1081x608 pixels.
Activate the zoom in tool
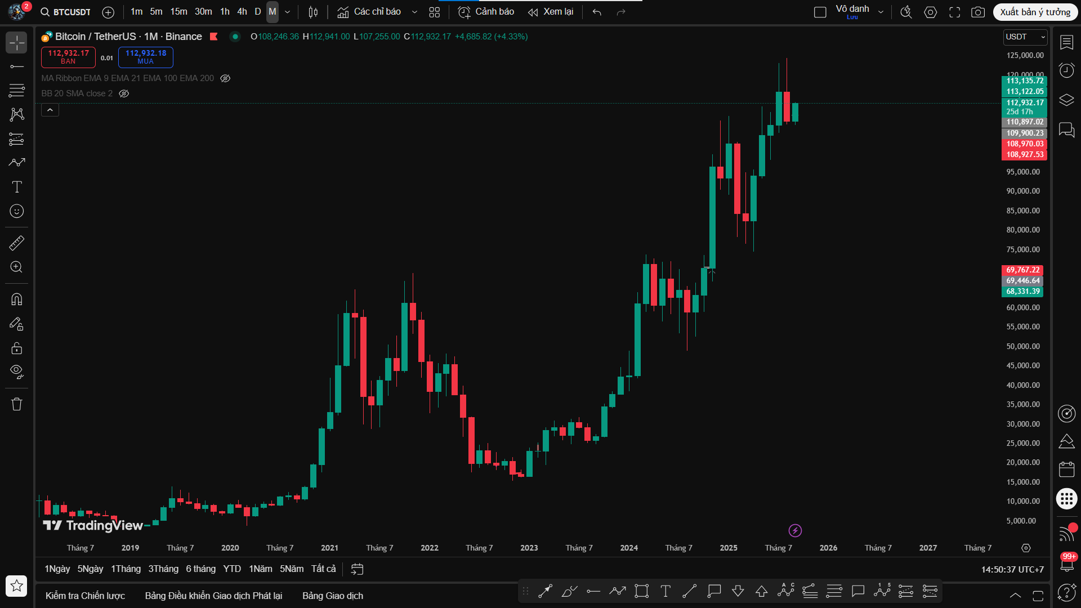pos(17,267)
